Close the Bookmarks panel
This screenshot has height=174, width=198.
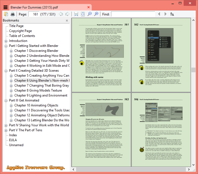coord(67,20)
